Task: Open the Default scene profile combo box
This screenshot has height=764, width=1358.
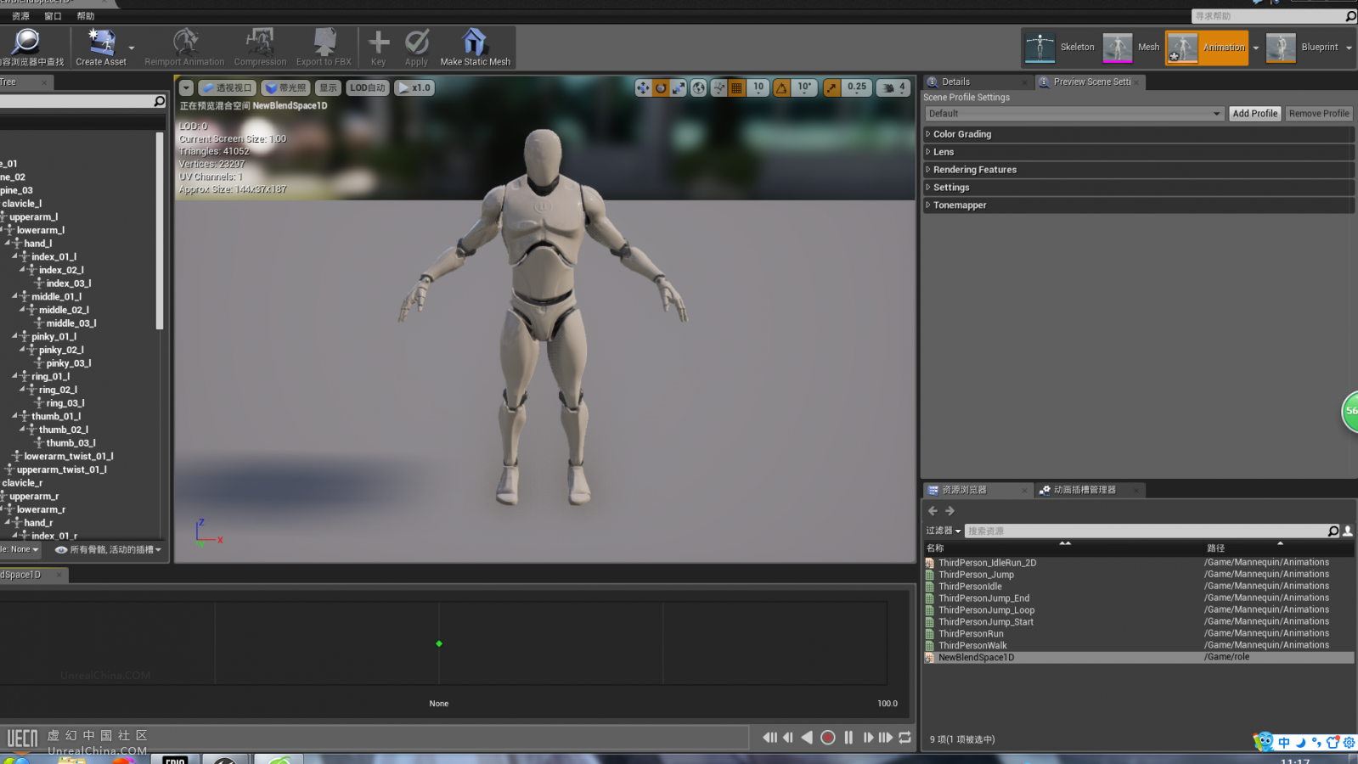Action: [x=1074, y=114]
